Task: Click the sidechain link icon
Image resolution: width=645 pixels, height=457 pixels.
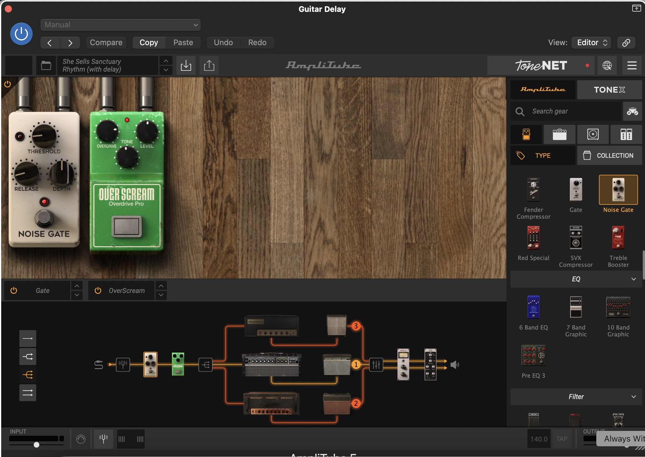Action: click(626, 43)
